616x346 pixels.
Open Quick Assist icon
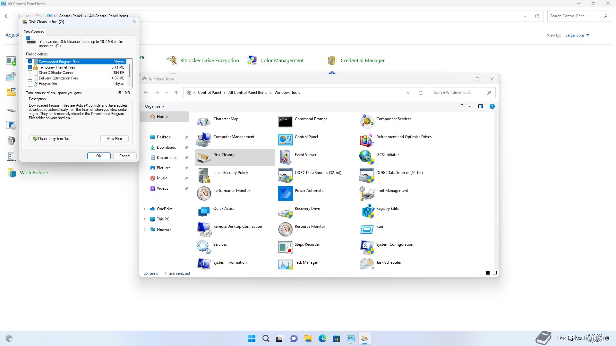tap(203, 211)
